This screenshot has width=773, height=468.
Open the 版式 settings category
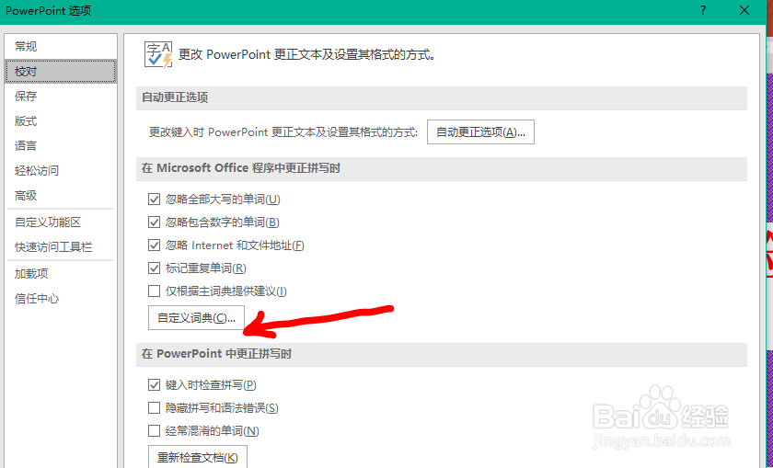point(61,121)
